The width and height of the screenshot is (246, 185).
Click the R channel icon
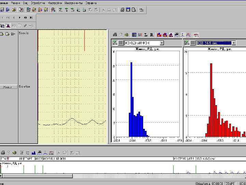[x=151, y=35]
